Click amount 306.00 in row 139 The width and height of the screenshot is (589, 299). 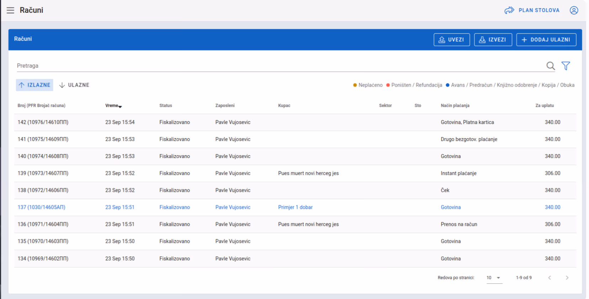(x=552, y=173)
